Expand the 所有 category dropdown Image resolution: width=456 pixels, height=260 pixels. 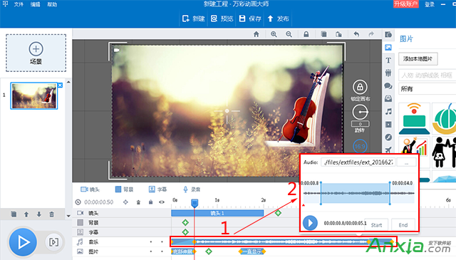point(427,89)
